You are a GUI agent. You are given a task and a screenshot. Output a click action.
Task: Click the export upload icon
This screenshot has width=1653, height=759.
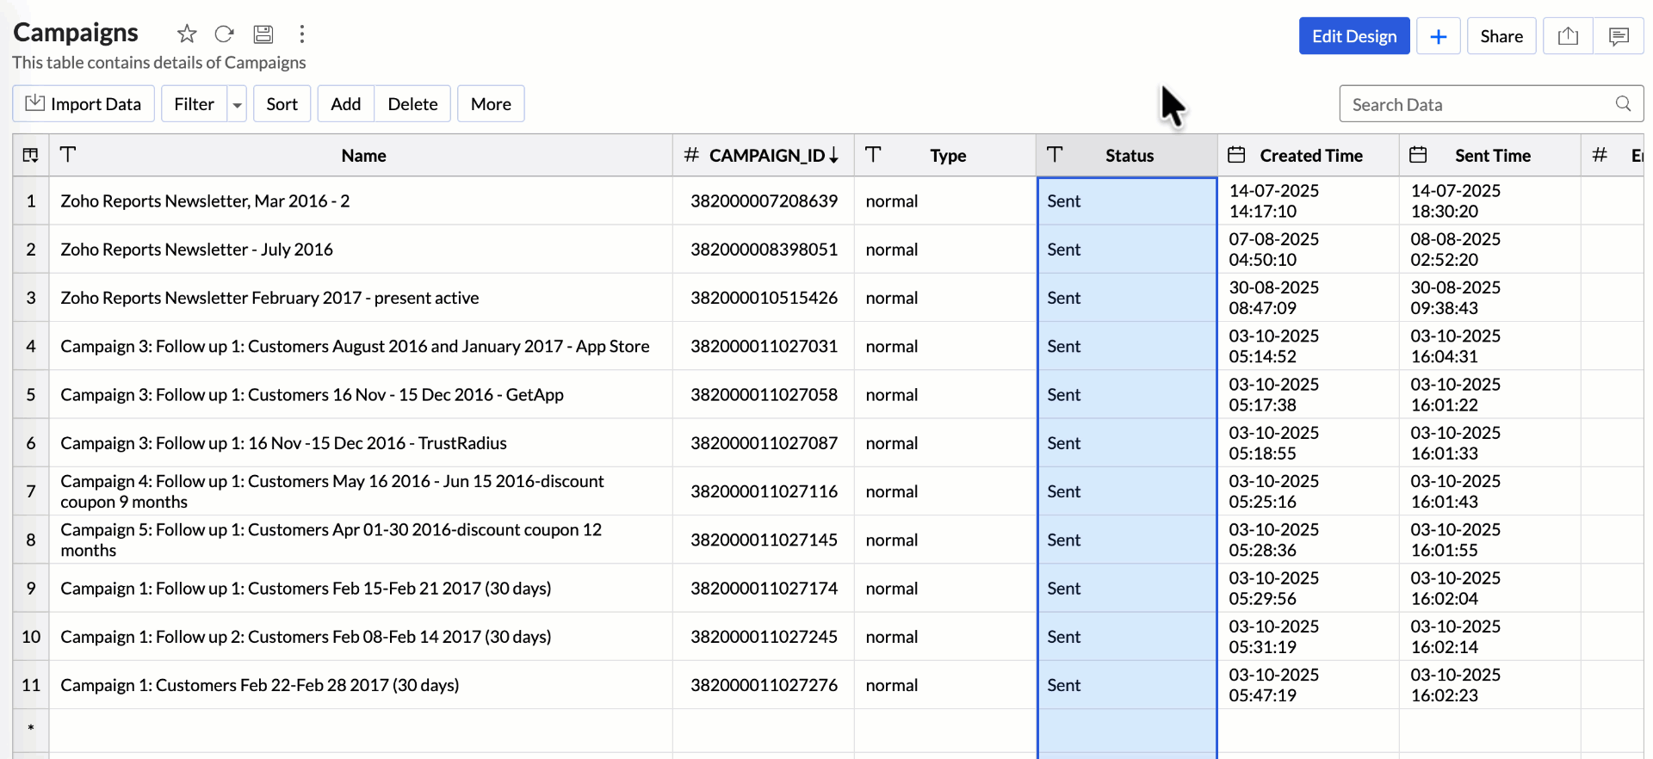1568,36
